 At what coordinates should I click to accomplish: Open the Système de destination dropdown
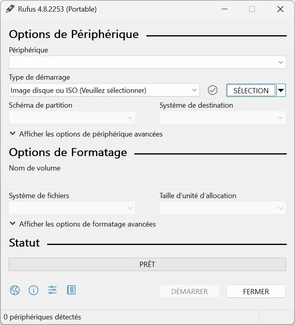[x=223, y=118]
